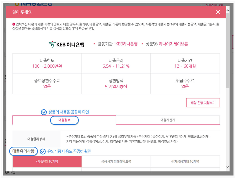Click the 알아 두세요 dialog title

point(22,12)
